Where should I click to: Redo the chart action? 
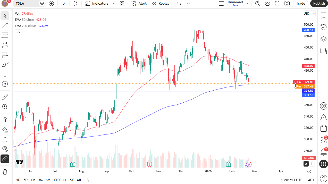[x=189, y=3]
